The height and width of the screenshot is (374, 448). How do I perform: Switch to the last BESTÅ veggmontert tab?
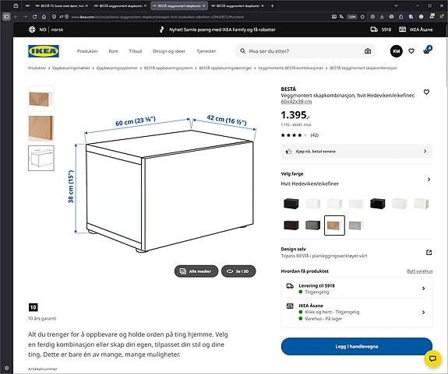[x=237, y=5]
